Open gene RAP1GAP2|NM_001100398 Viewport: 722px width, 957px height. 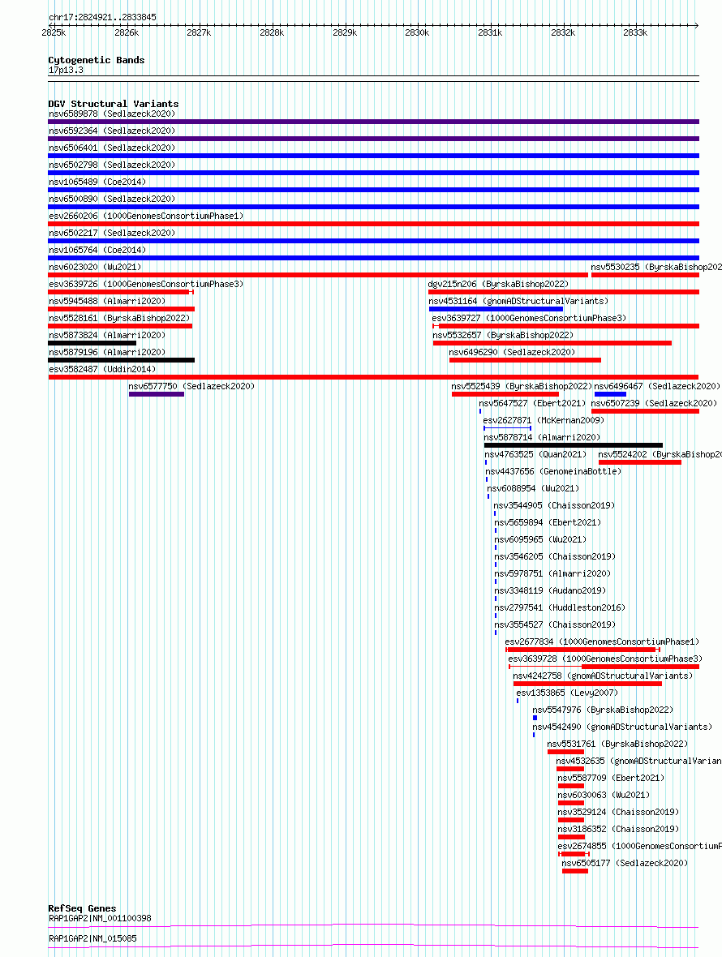tap(100, 919)
